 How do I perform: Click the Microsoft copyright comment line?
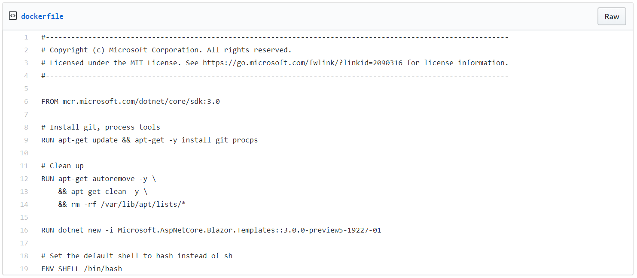tap(166, 50)
